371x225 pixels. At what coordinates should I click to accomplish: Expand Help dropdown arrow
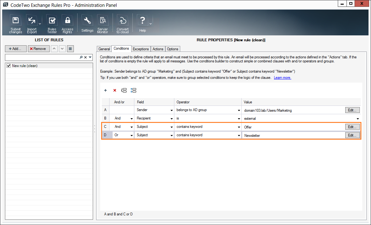click(150, 24)
